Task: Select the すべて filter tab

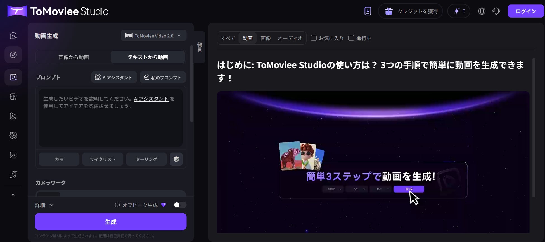Action: click(x=228, y=38)
